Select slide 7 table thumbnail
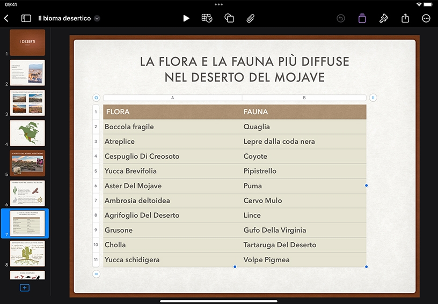Screen dimensions: 438x304 (27, 224)
